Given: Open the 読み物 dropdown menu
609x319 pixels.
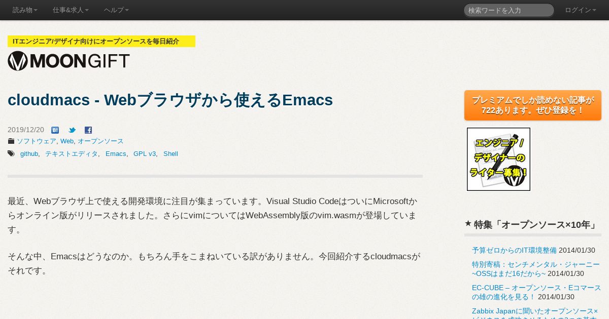Looking at the screenshot, I should pos(25,10).
